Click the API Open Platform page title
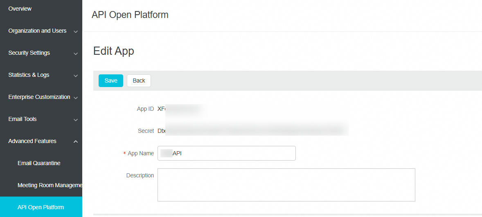Viewport: 482px width, 217px height. (130, 15)
